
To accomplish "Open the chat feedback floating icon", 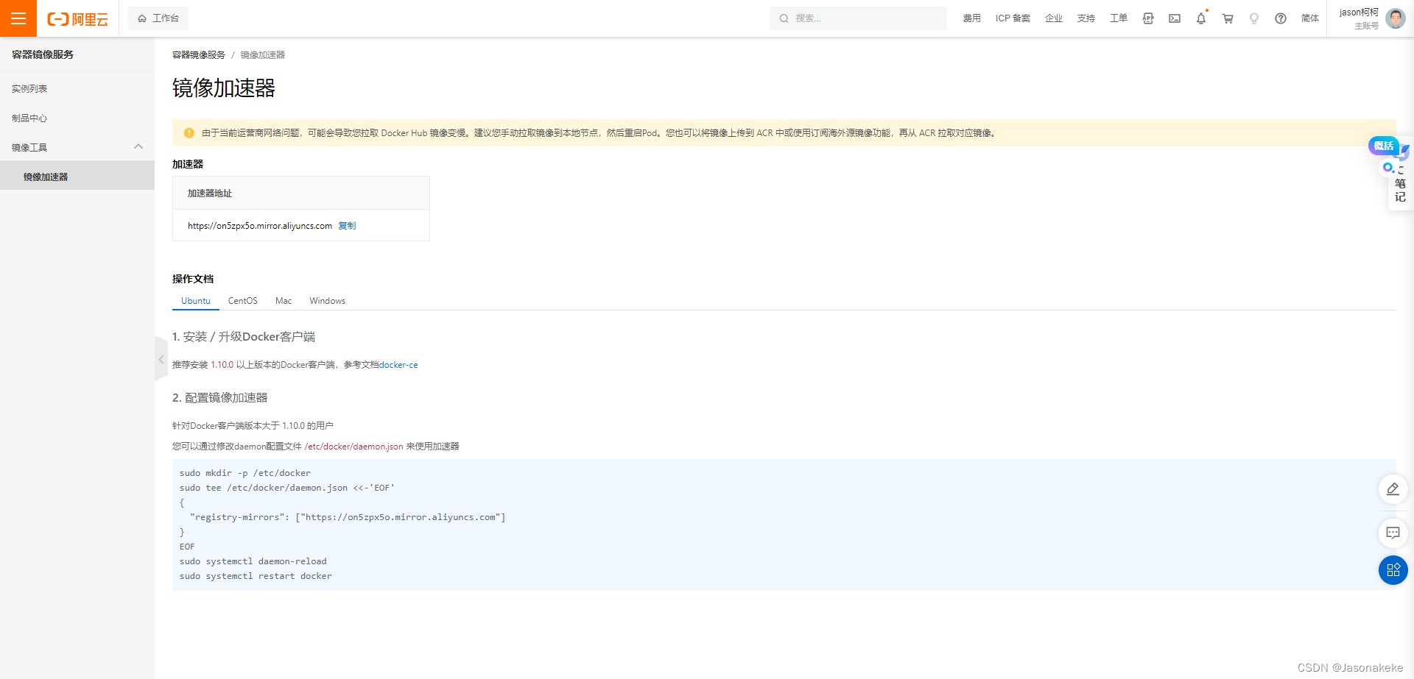I will point(1393,533).
